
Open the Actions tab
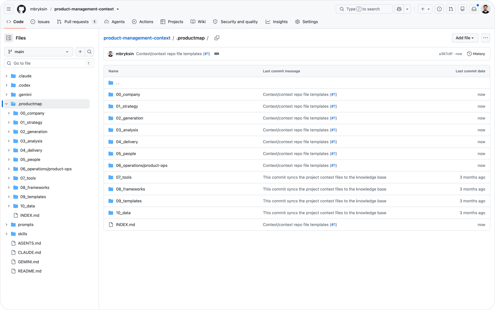coord(143,22)
